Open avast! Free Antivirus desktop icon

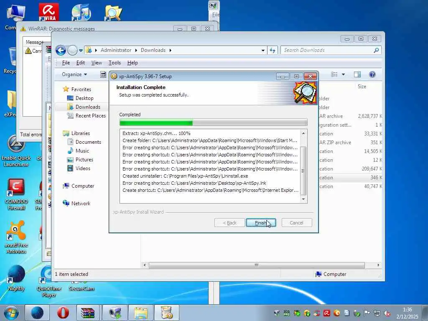(16, 237)
